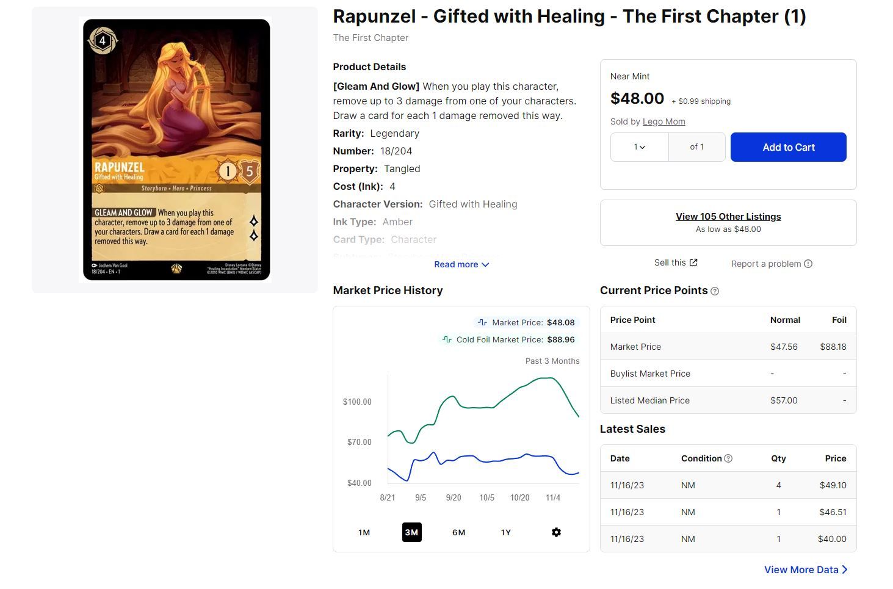Viewport: 893px width, 589px height.
Task: Click the Rapunzel card image
Action: click(x=176, y=150)
